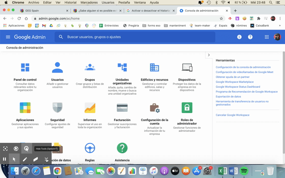
Task: Open Edificios y recursos building icon
Action: tap(155, 67)
